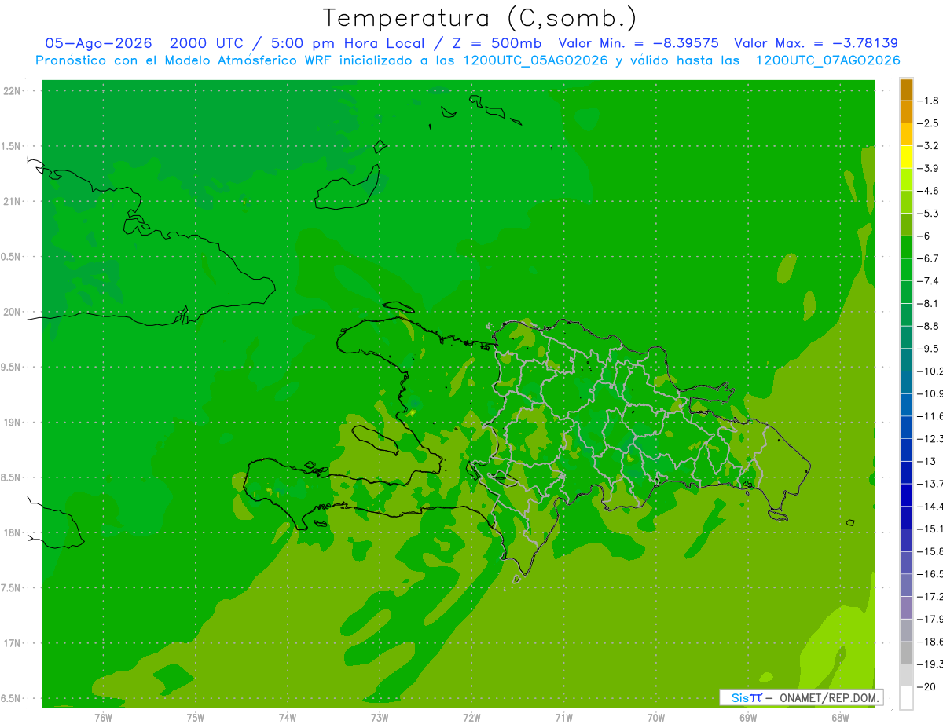Screen dimensions: 943x728
Task: Click the "-8.8" colorbar value
Action: coord(929,326)
